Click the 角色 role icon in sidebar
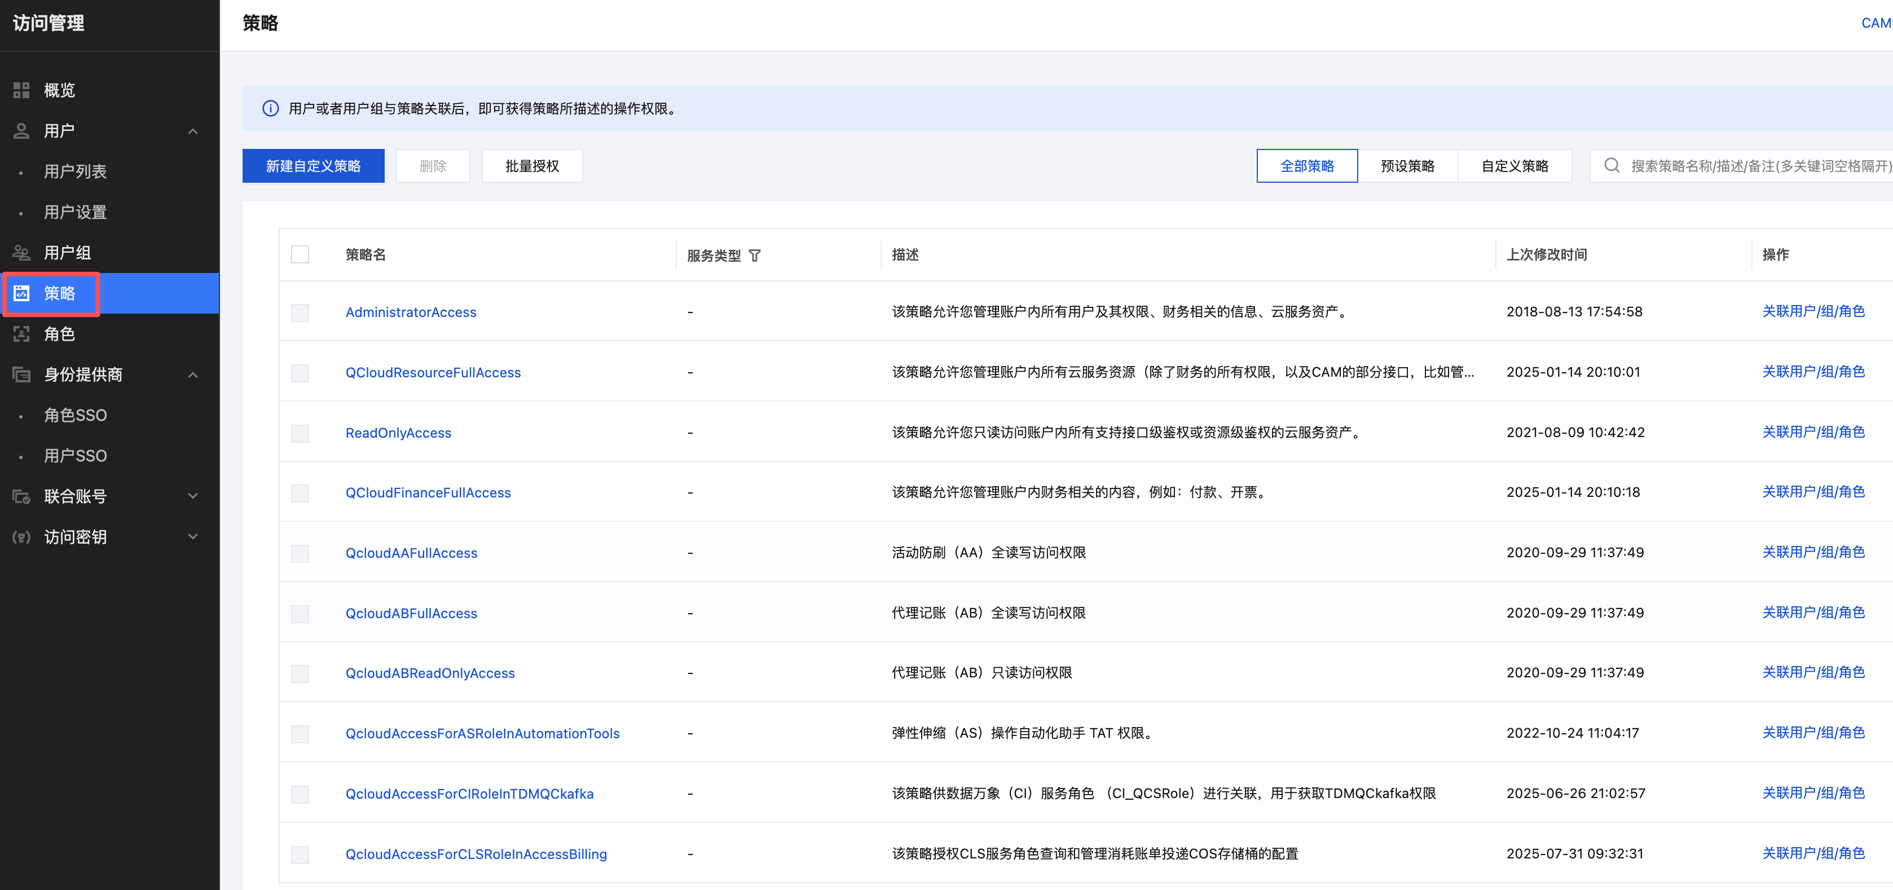 pyautogui.click(x=21, y=334)
